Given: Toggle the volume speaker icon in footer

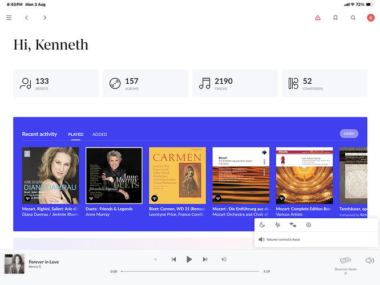Looking at the screenshot, I should coord(370,260).
